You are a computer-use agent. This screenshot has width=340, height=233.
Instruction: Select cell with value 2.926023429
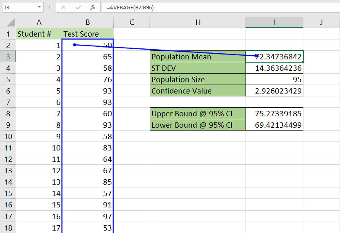[274, 91]
